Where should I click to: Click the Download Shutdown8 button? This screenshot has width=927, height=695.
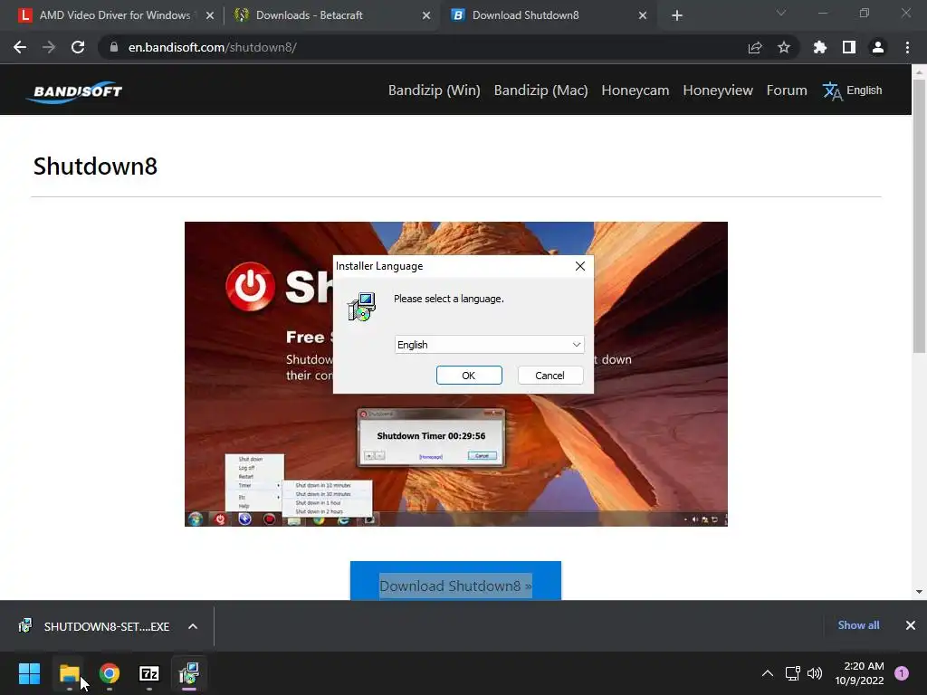(455, 581)
